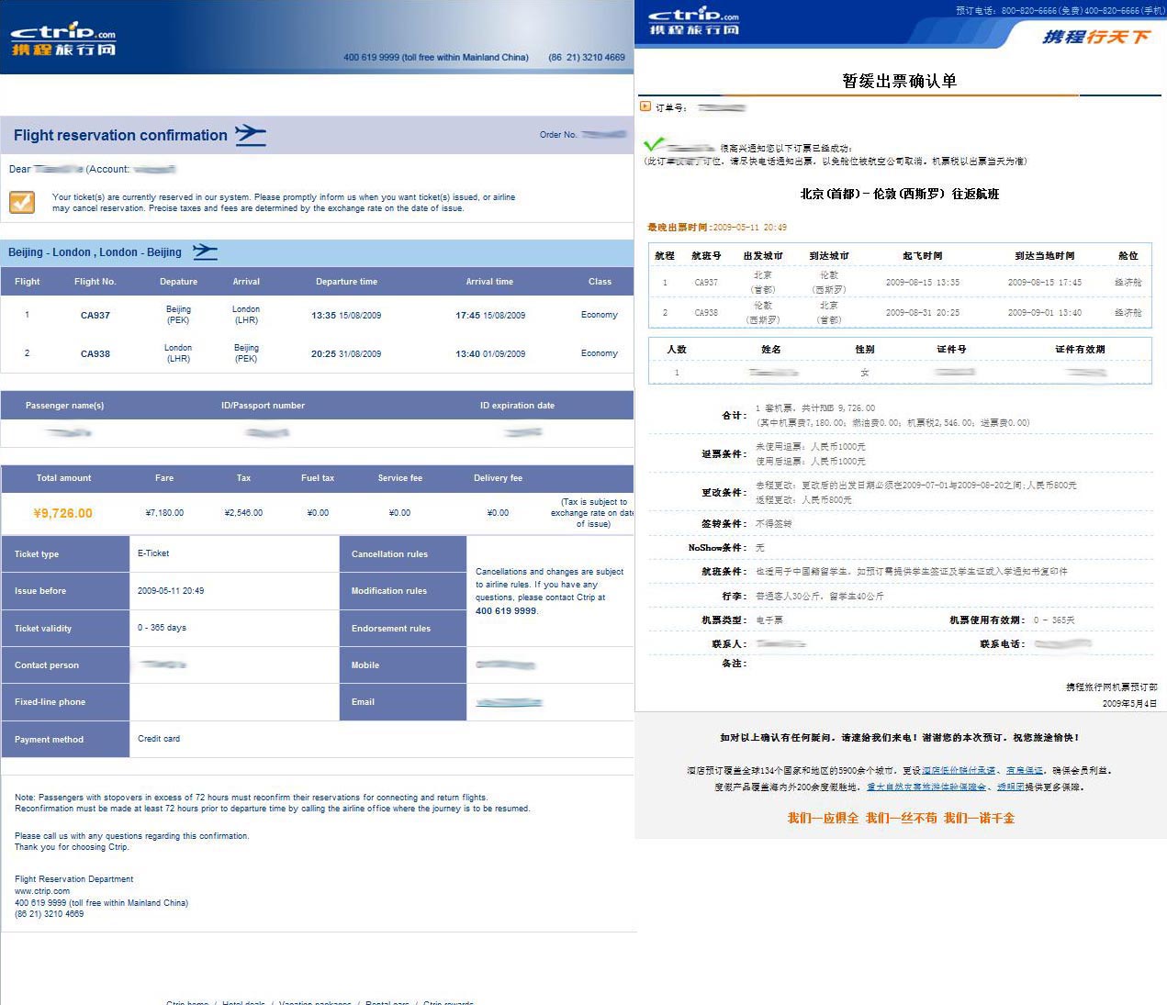Select the Beijing - London , London - Beijing heading

95,252
